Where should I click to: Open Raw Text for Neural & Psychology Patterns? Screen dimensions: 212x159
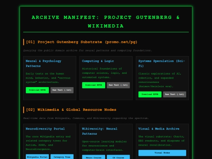pyautogui.click(x=62, y=90)
